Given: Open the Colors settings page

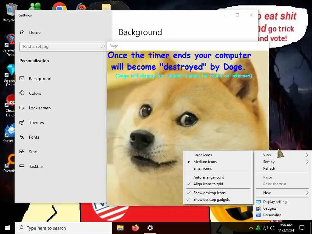Looking at the screenshot, I should tap(30, 93).
